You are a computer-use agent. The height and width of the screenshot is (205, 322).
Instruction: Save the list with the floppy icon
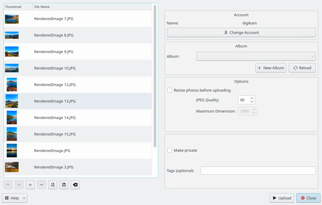tap(64, 185)
